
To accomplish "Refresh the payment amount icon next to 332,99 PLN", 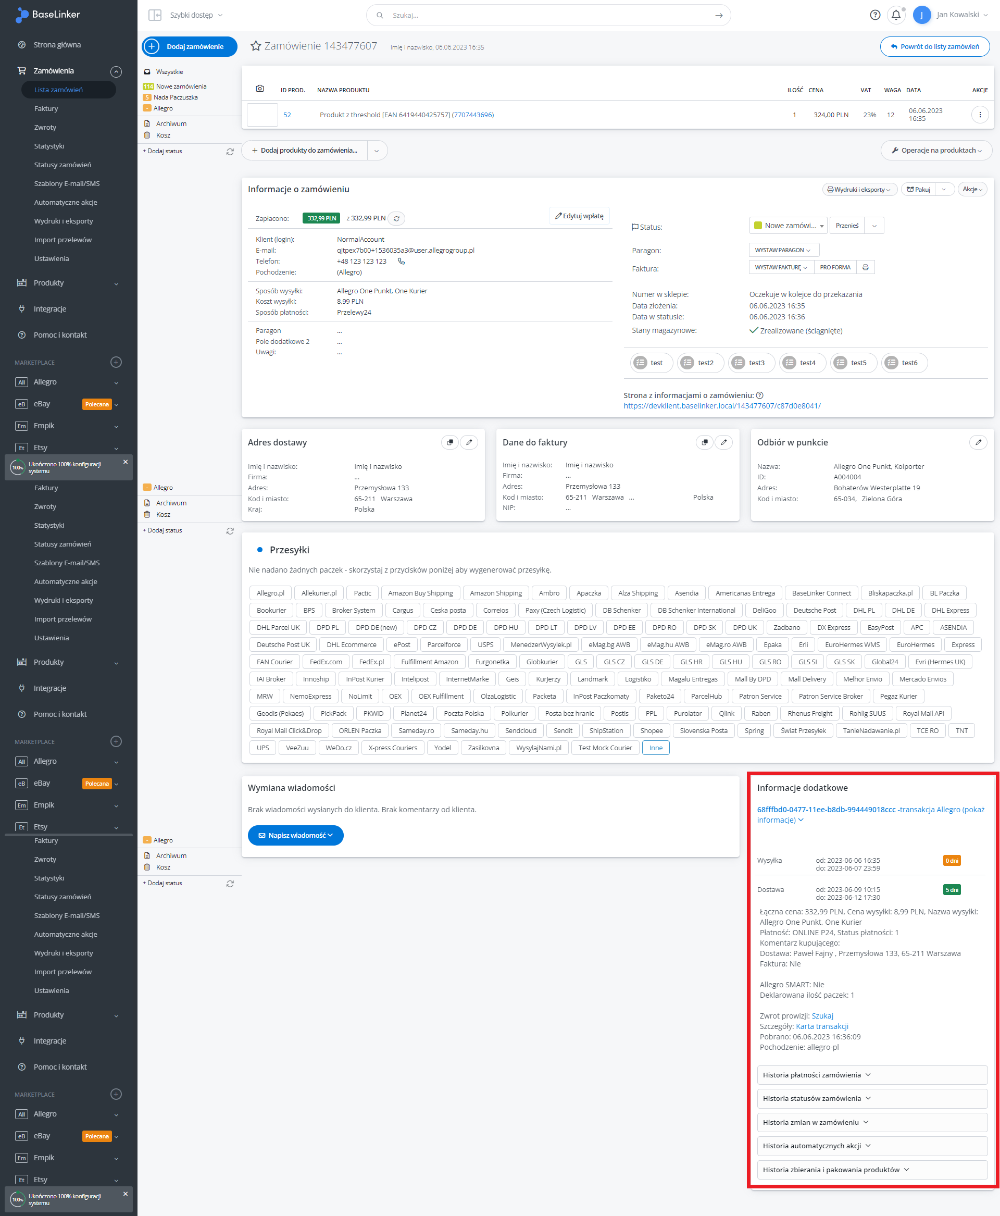I will (396, 218).
